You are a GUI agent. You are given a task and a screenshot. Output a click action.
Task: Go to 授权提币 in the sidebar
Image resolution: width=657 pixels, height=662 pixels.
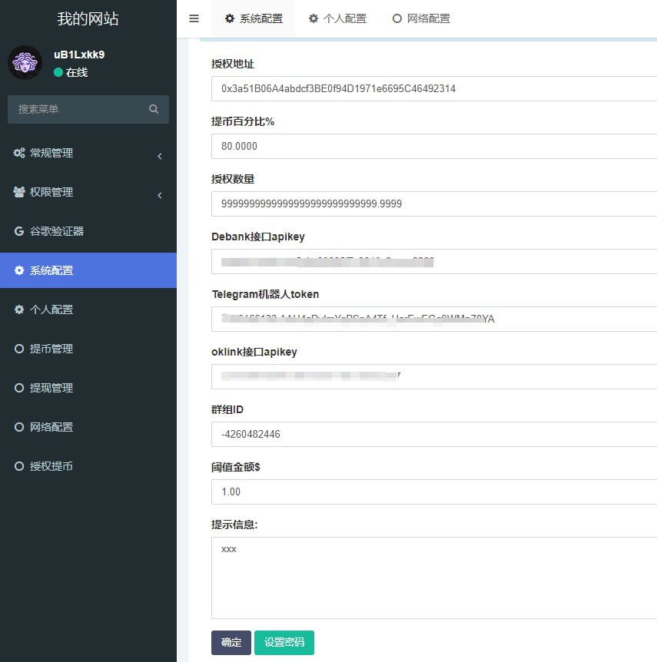(x=51, y=466)
